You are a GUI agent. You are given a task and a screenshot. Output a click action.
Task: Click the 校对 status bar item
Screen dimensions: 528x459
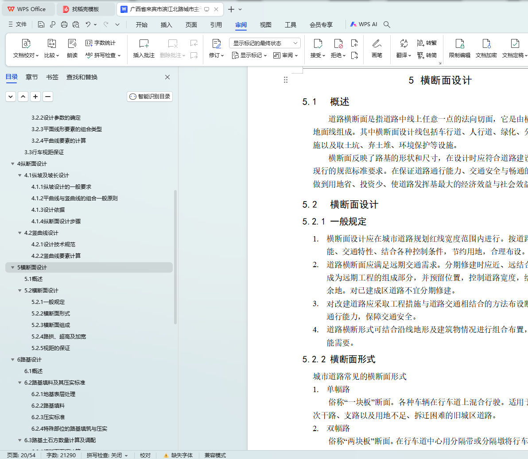(x=145, y=455)
